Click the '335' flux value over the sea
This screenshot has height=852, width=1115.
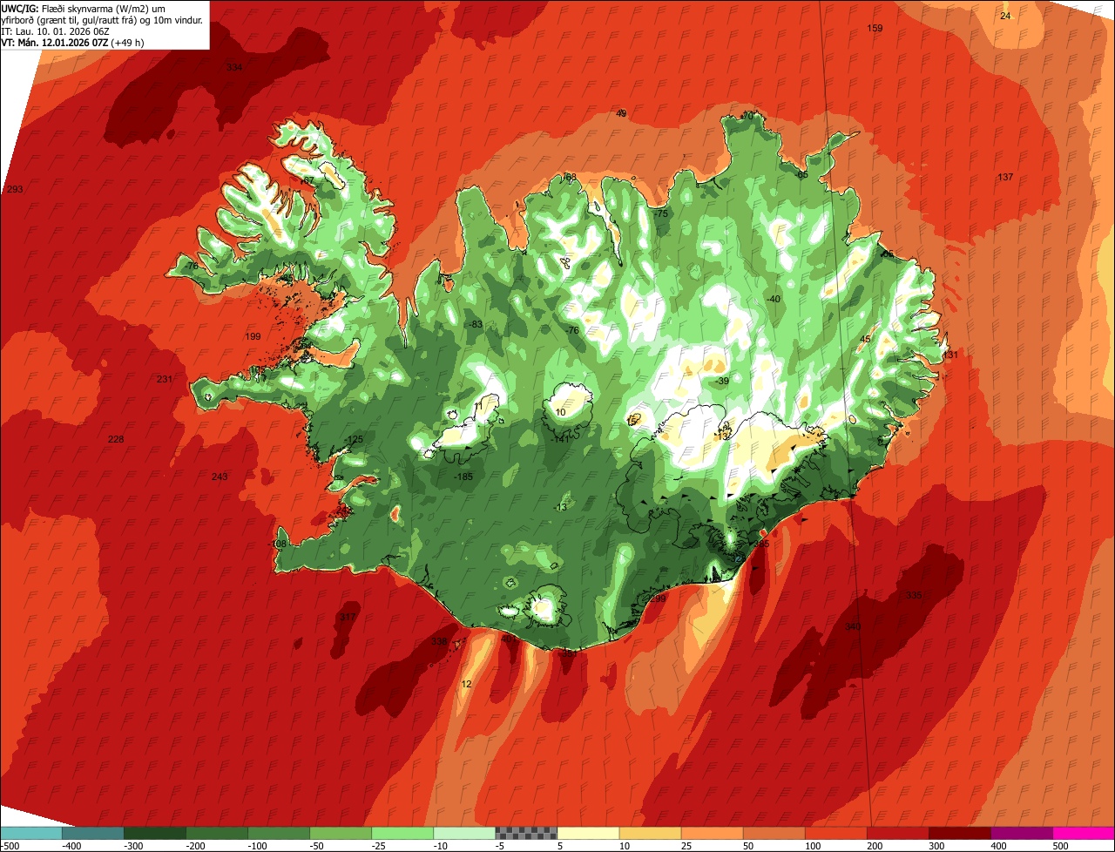(x=914, y=595)
